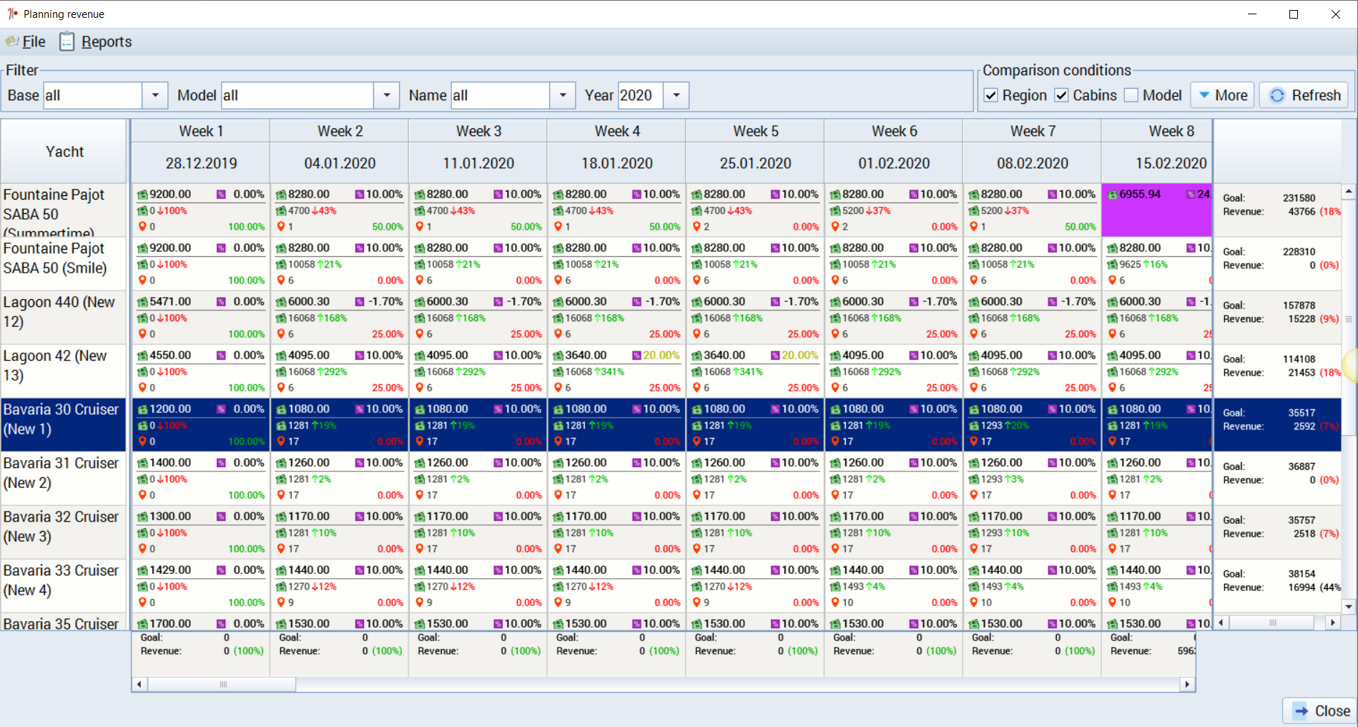Click discount icon for Lagoon 440 Week 4
The image size is (1358, 727).
point(636,302)
